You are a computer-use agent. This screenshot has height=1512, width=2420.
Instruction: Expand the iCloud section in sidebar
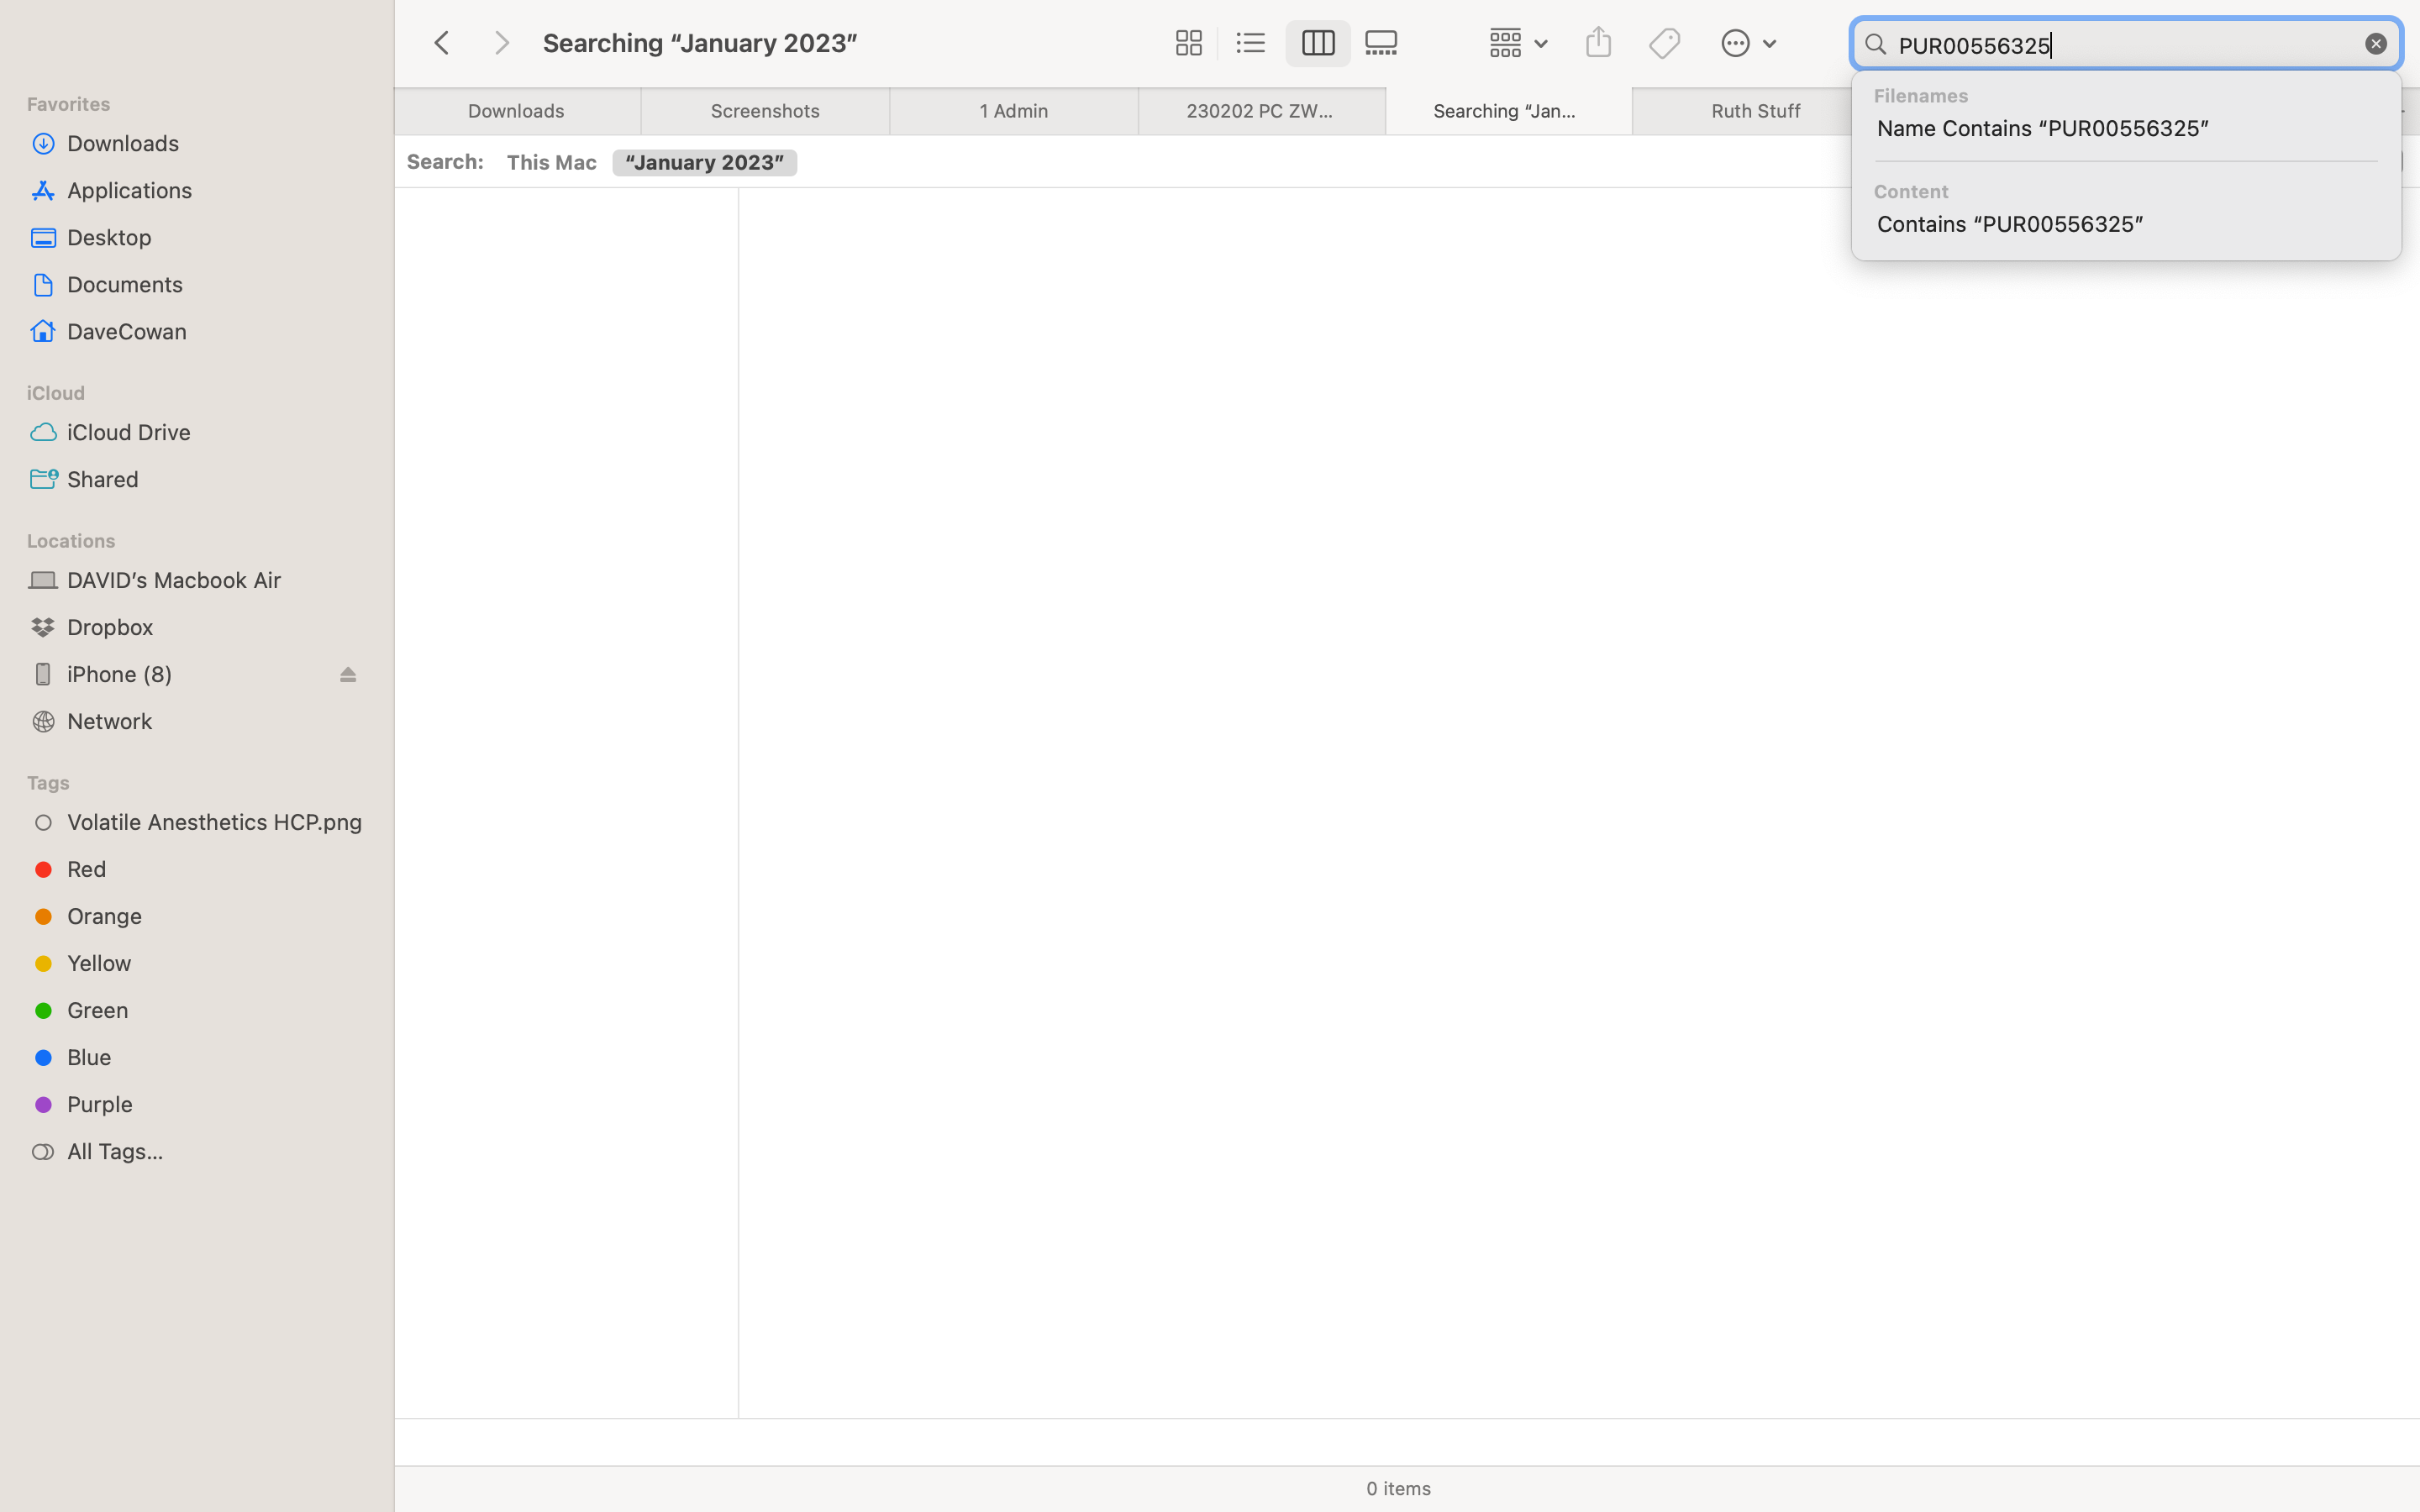coord(55,392)
